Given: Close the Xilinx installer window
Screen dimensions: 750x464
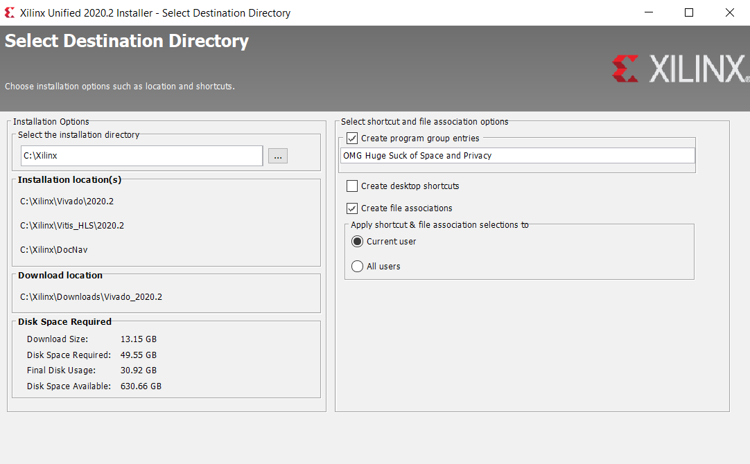Looking at the screenshot, I should coord(729,12).
